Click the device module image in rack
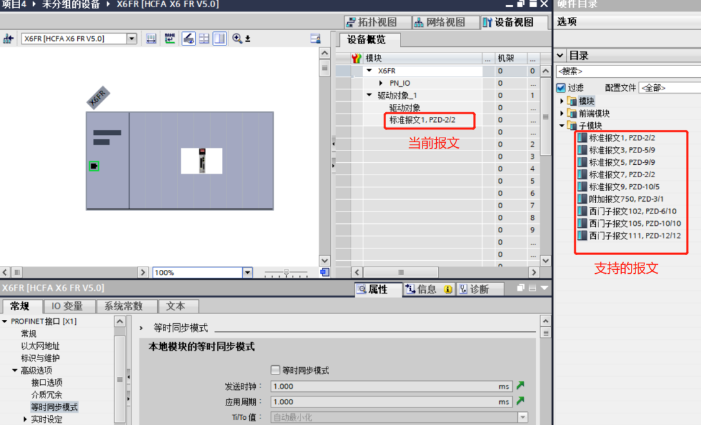The height and width of the screenshot is (425, 701). (x=201, y=161)
